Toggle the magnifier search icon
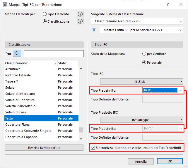This screenshot has height=168, width=188. [17, 53]
